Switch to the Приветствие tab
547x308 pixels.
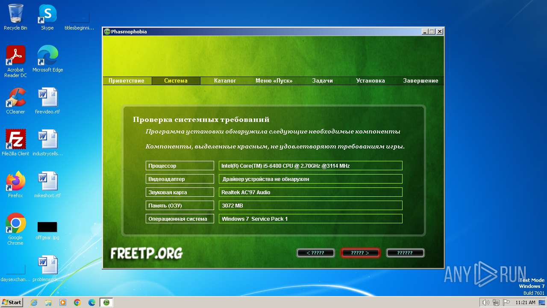click(126, 80)
